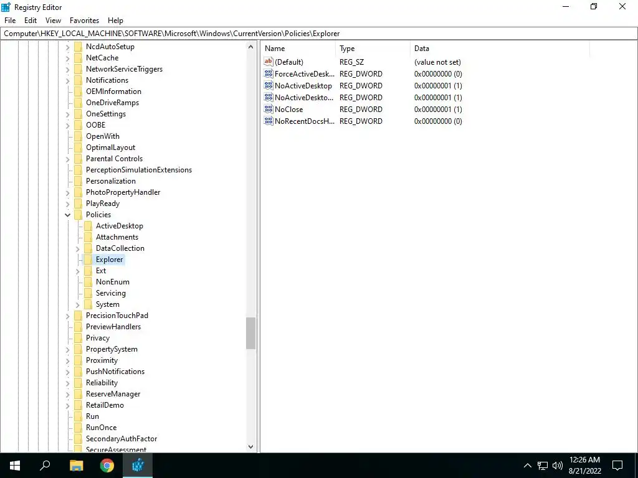Expand the DataCollection key

click(78, 248)
